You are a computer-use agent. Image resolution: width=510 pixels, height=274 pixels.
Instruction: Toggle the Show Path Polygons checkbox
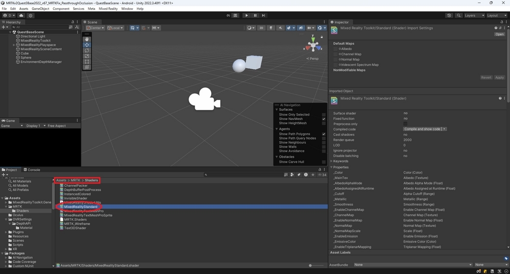pyautogui.click(x=323, y=134)
